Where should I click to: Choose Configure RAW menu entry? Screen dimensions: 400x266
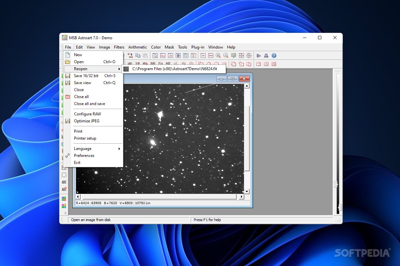coord(94,114)
